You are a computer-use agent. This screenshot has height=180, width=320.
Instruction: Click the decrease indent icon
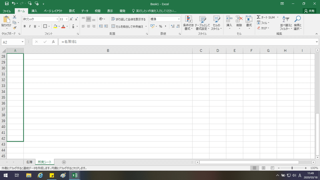[101, 26]
